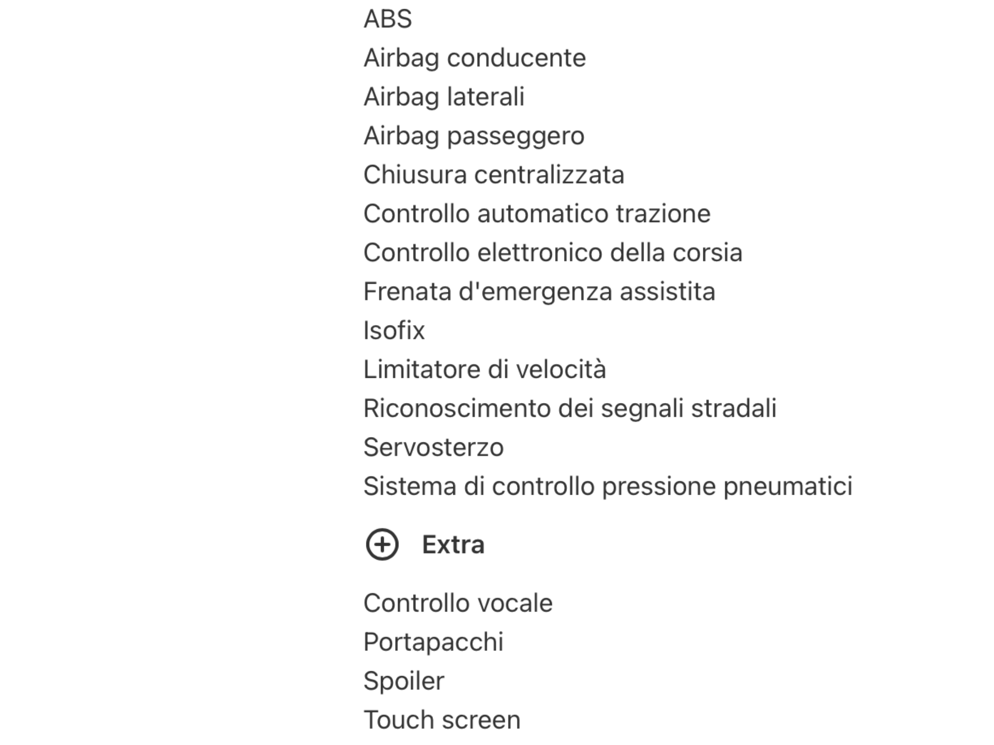Select Airbag conducente entry

pos(475,58)
